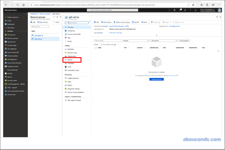
Task: Select gits-app1-rg in resource group list
Action: click(x=40, y=35)
